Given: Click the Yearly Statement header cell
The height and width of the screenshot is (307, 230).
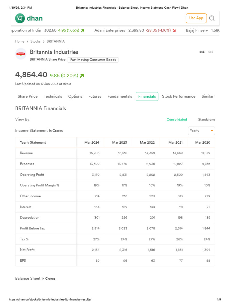Looking at the screenshot, I should click(x=33, y=142).
